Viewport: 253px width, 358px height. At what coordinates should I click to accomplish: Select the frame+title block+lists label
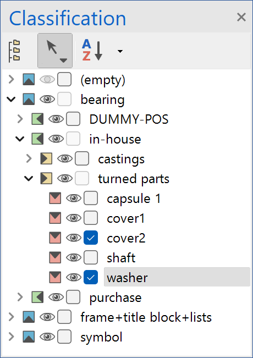[146, 317]
